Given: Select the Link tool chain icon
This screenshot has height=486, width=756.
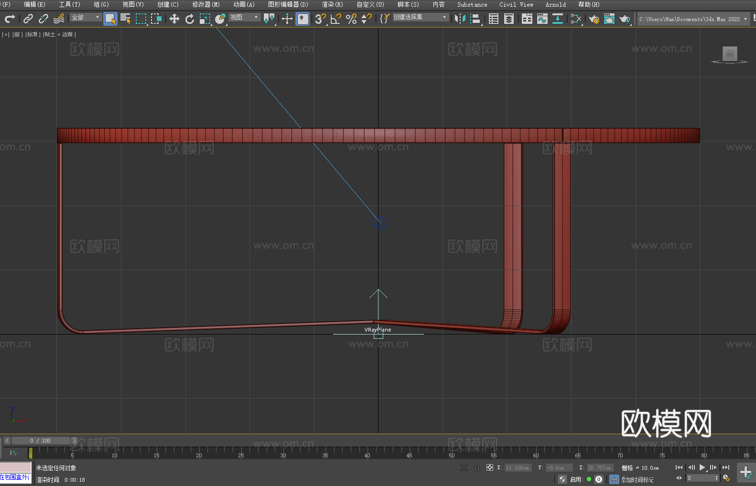Looking at the screenshot, I should point(28,19).
